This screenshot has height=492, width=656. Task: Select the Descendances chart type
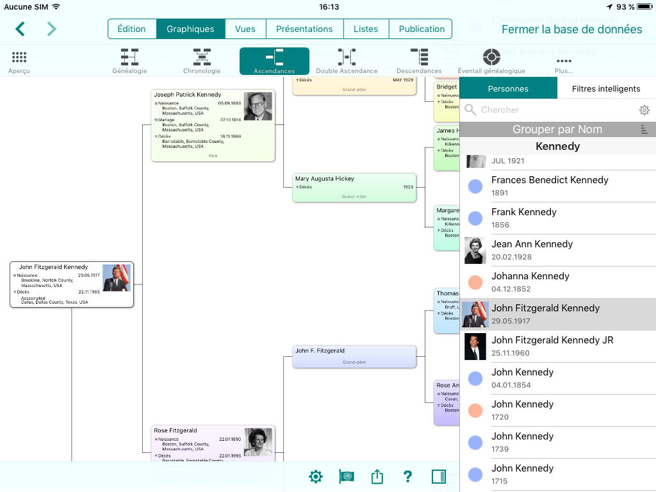[419, 61]
